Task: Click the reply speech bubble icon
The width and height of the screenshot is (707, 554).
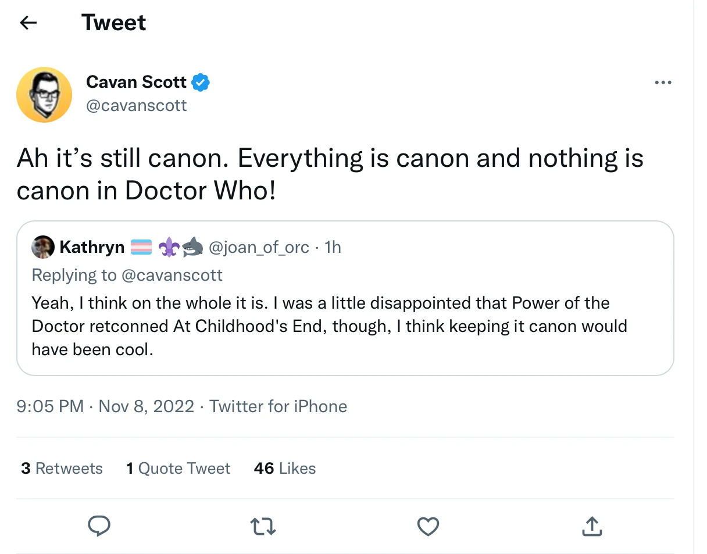Action: pos(99,526)
